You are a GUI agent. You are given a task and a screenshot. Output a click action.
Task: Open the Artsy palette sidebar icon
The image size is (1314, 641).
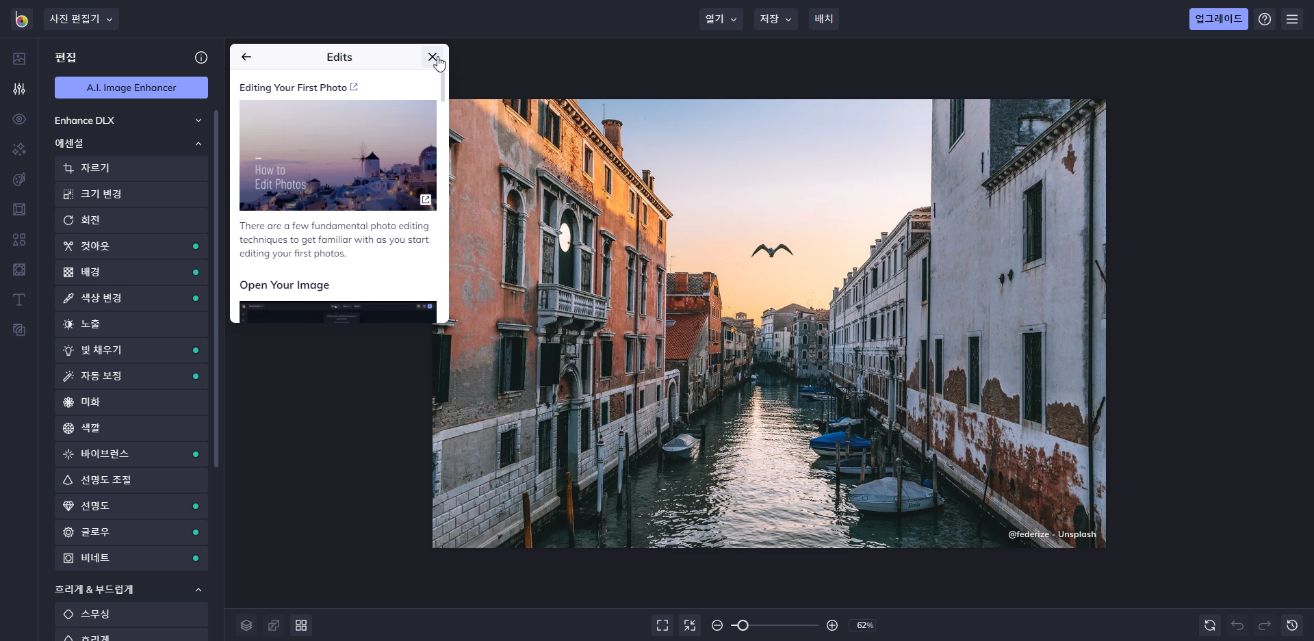19,179
